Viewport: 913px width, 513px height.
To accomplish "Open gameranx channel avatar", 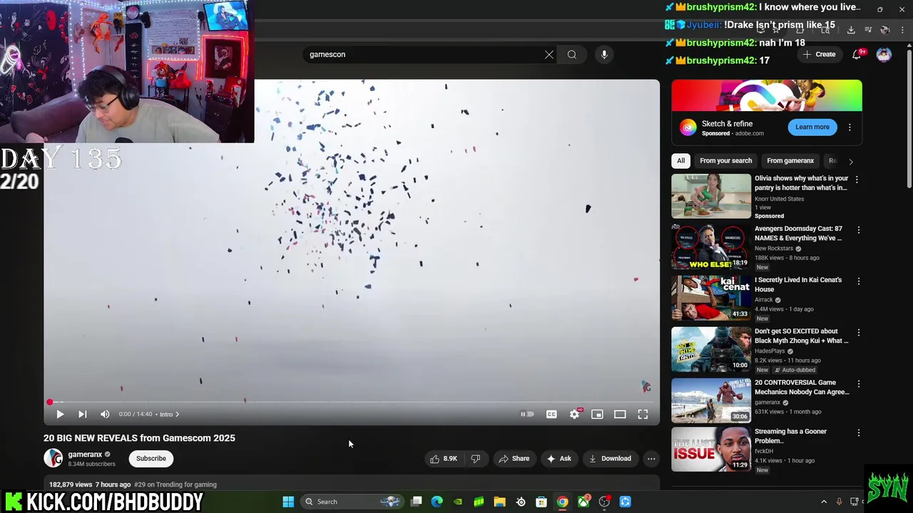I will (53, 458).
